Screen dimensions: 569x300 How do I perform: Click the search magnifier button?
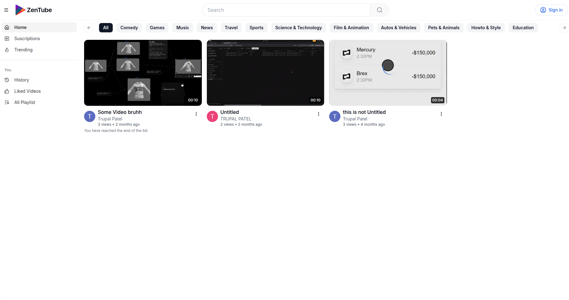pos(379,10)
